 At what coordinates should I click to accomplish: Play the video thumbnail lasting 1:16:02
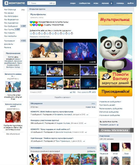tap(38, 71)
